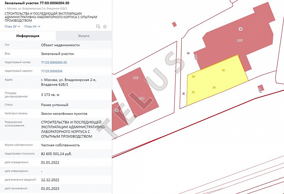Select the value Земли населённых пунктов
Viewport: 284px width, 194px height.
click(x=64, y=113)
